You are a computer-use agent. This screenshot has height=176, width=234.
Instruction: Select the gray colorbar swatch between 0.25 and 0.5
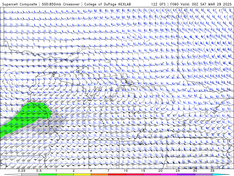point(30,175)
